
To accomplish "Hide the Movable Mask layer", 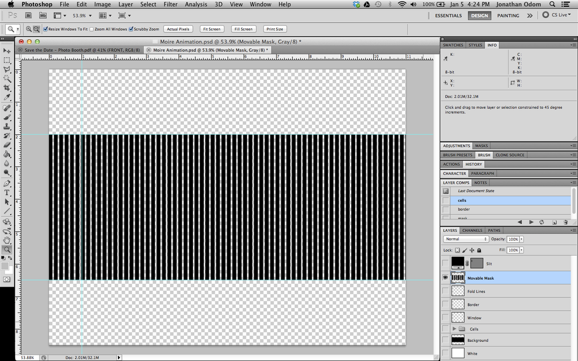I will [446, 278].
